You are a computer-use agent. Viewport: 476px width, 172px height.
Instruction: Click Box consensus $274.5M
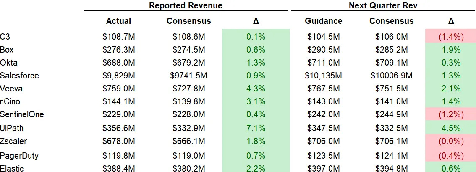pyautogui.click(x=189, y=50)
